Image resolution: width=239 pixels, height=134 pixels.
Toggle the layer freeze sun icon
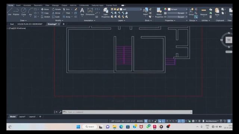(x=115, y=9)
